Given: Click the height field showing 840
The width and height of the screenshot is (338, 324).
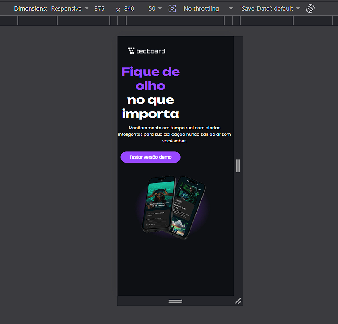Looking at the screenshot, I should pos(130,9).
